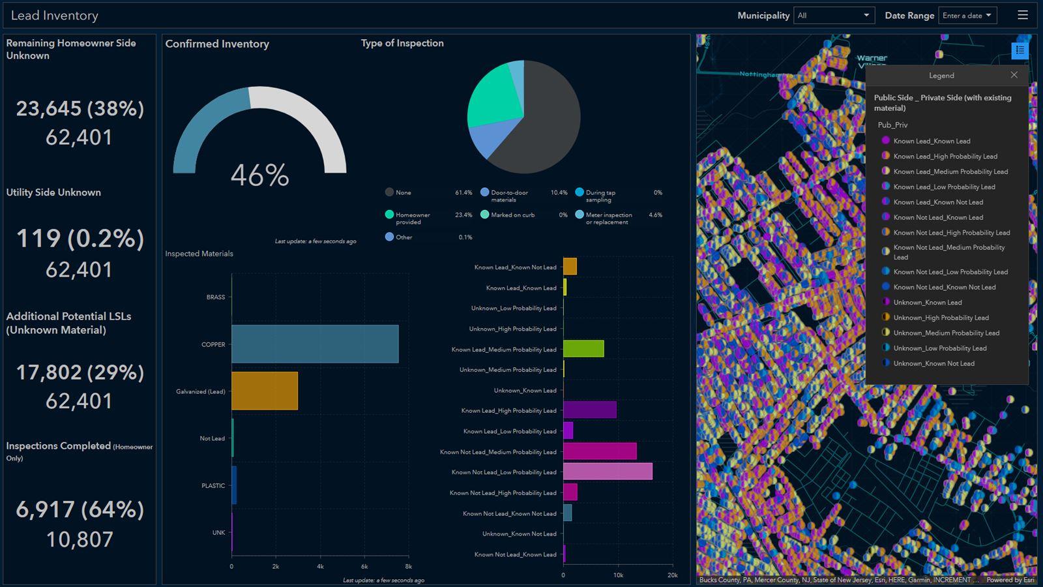This screenshot has height=587, width=1043.
Task: Click the Lead Inventory dashboard title
Action: point(55,16)
